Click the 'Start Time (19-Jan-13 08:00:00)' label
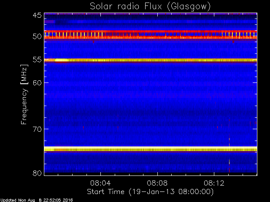 (150, 192)
